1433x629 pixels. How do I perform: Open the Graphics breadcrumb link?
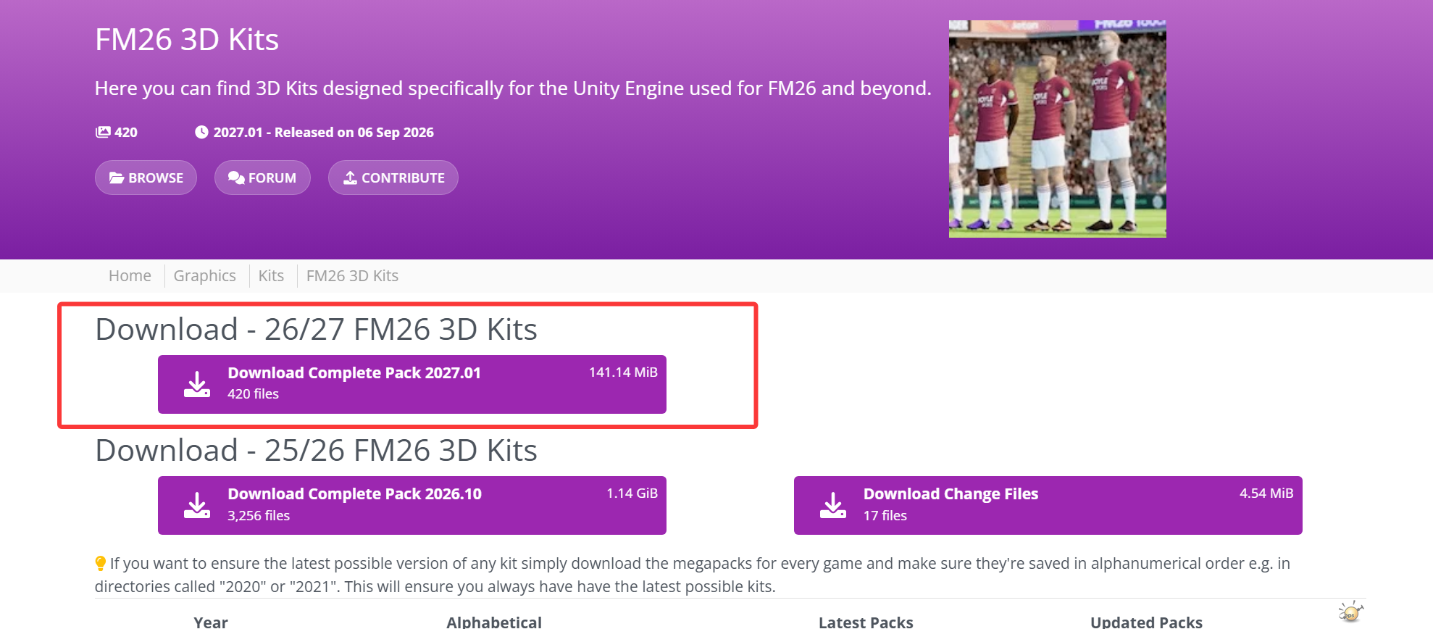tap(205, 275)
